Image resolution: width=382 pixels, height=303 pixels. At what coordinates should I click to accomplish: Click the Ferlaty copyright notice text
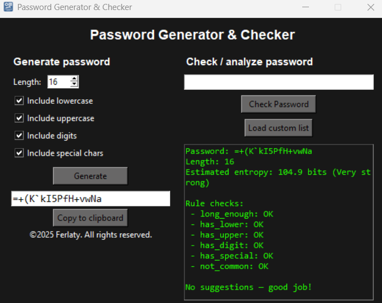pos(90,235)
